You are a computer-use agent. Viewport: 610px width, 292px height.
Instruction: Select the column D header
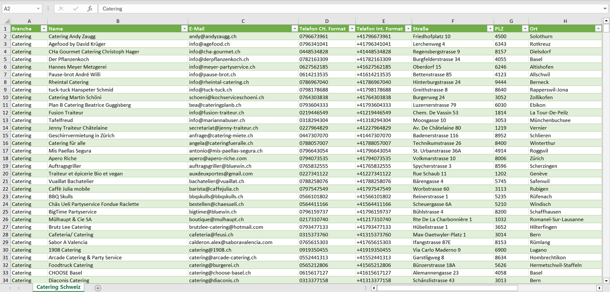(327, 21)
